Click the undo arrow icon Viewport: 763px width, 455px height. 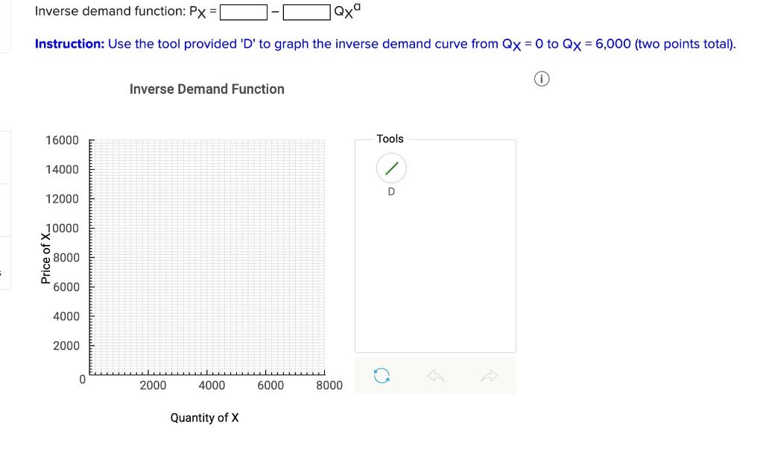436,376
